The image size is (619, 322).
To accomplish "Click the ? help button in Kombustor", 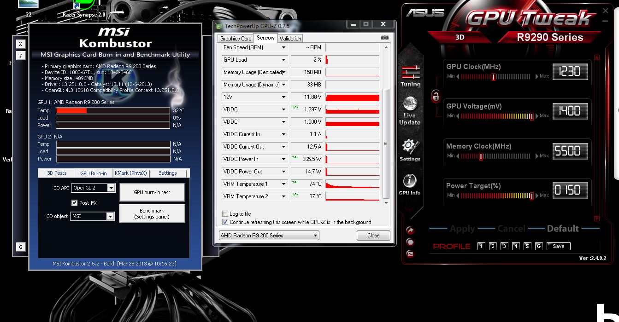I will 20,56.
